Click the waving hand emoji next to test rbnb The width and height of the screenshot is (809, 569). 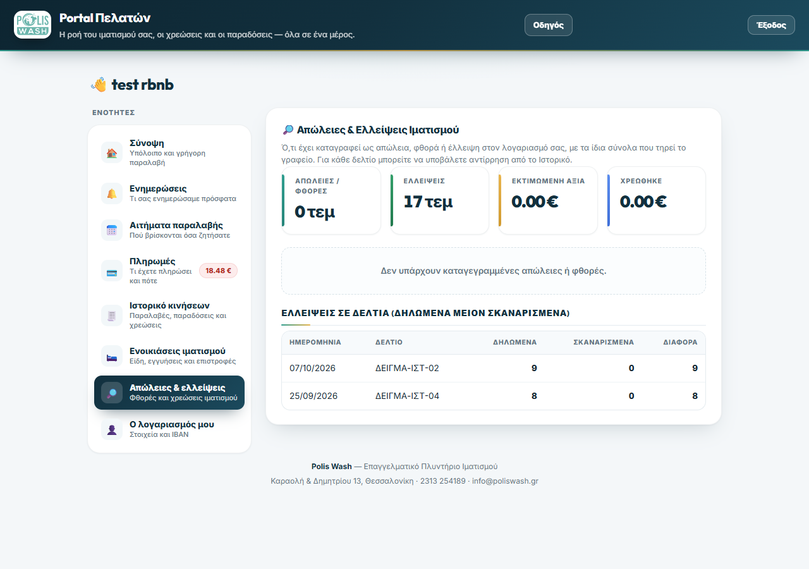99,85
